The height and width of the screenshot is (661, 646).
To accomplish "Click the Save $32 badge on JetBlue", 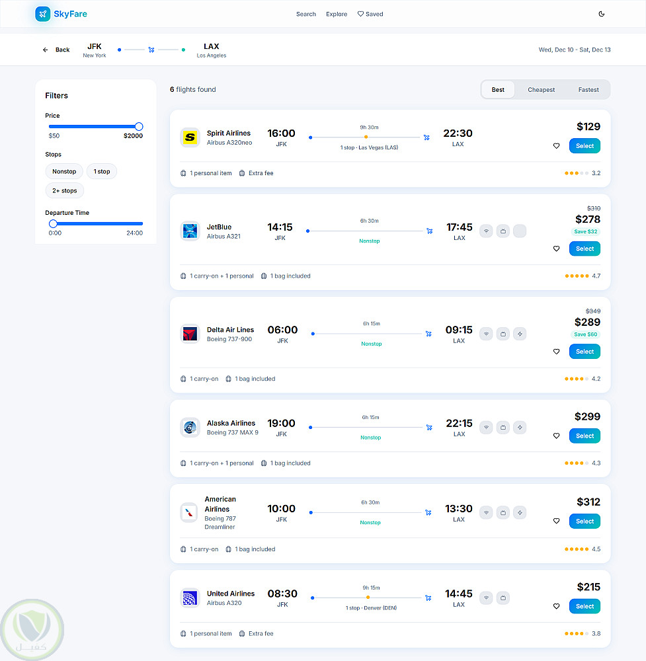I will [585, 231].
